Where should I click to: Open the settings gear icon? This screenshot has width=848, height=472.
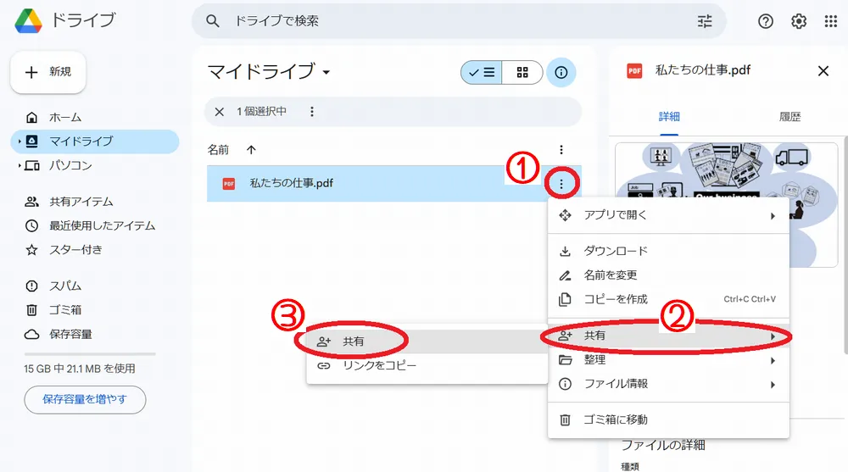[x=799, y=21]
